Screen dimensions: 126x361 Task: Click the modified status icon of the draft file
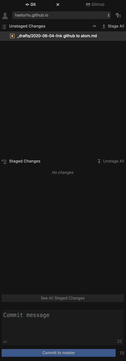(x=12, y=36)
